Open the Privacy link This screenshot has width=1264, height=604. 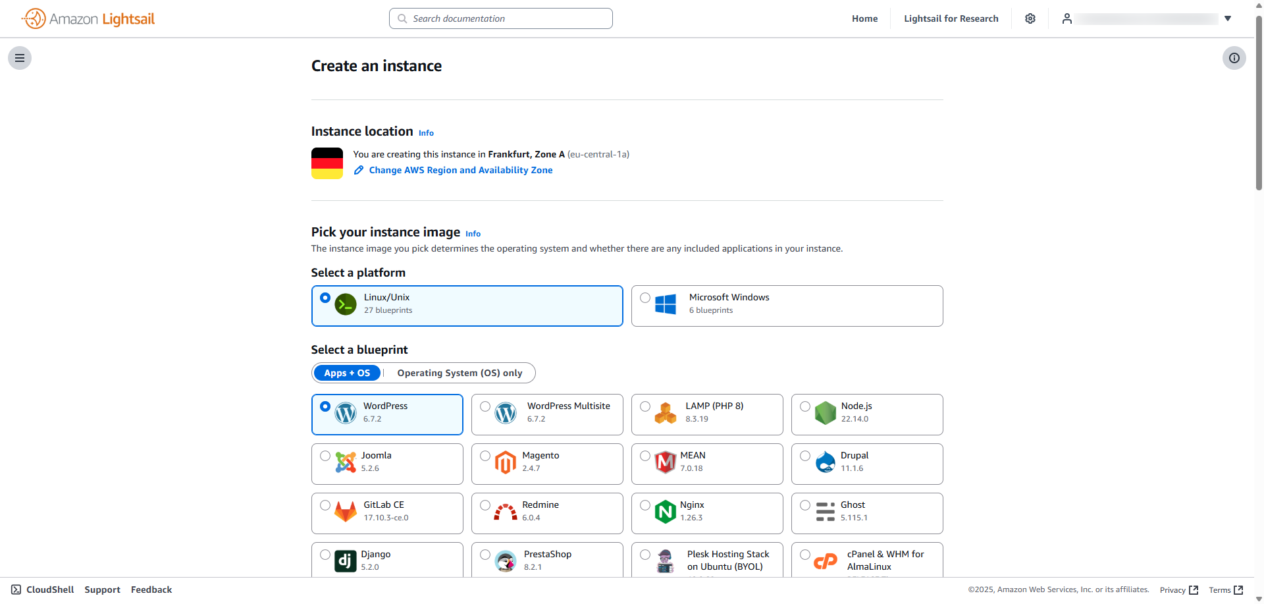coord(1179,590)
